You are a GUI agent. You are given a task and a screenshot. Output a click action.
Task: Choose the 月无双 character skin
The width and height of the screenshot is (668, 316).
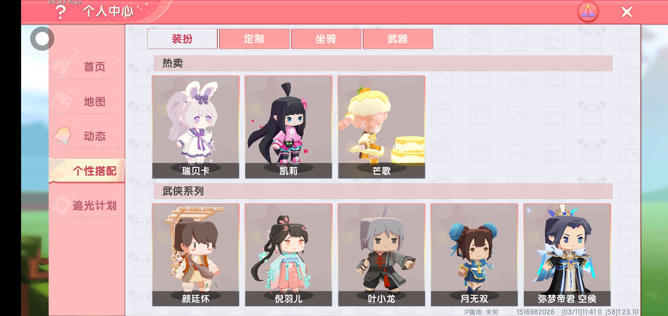click(x=474, y=255)
